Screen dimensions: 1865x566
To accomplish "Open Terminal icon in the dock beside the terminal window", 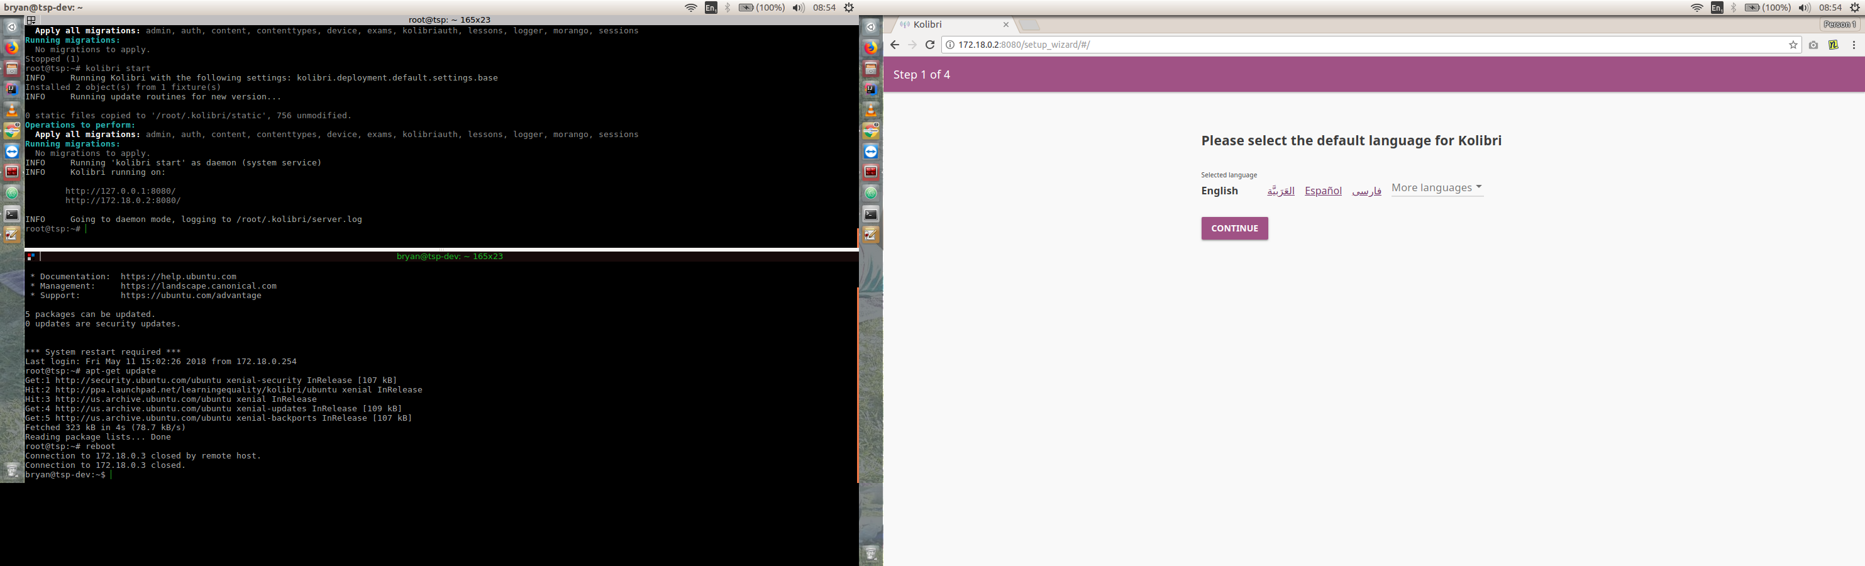I will point(11,214).
